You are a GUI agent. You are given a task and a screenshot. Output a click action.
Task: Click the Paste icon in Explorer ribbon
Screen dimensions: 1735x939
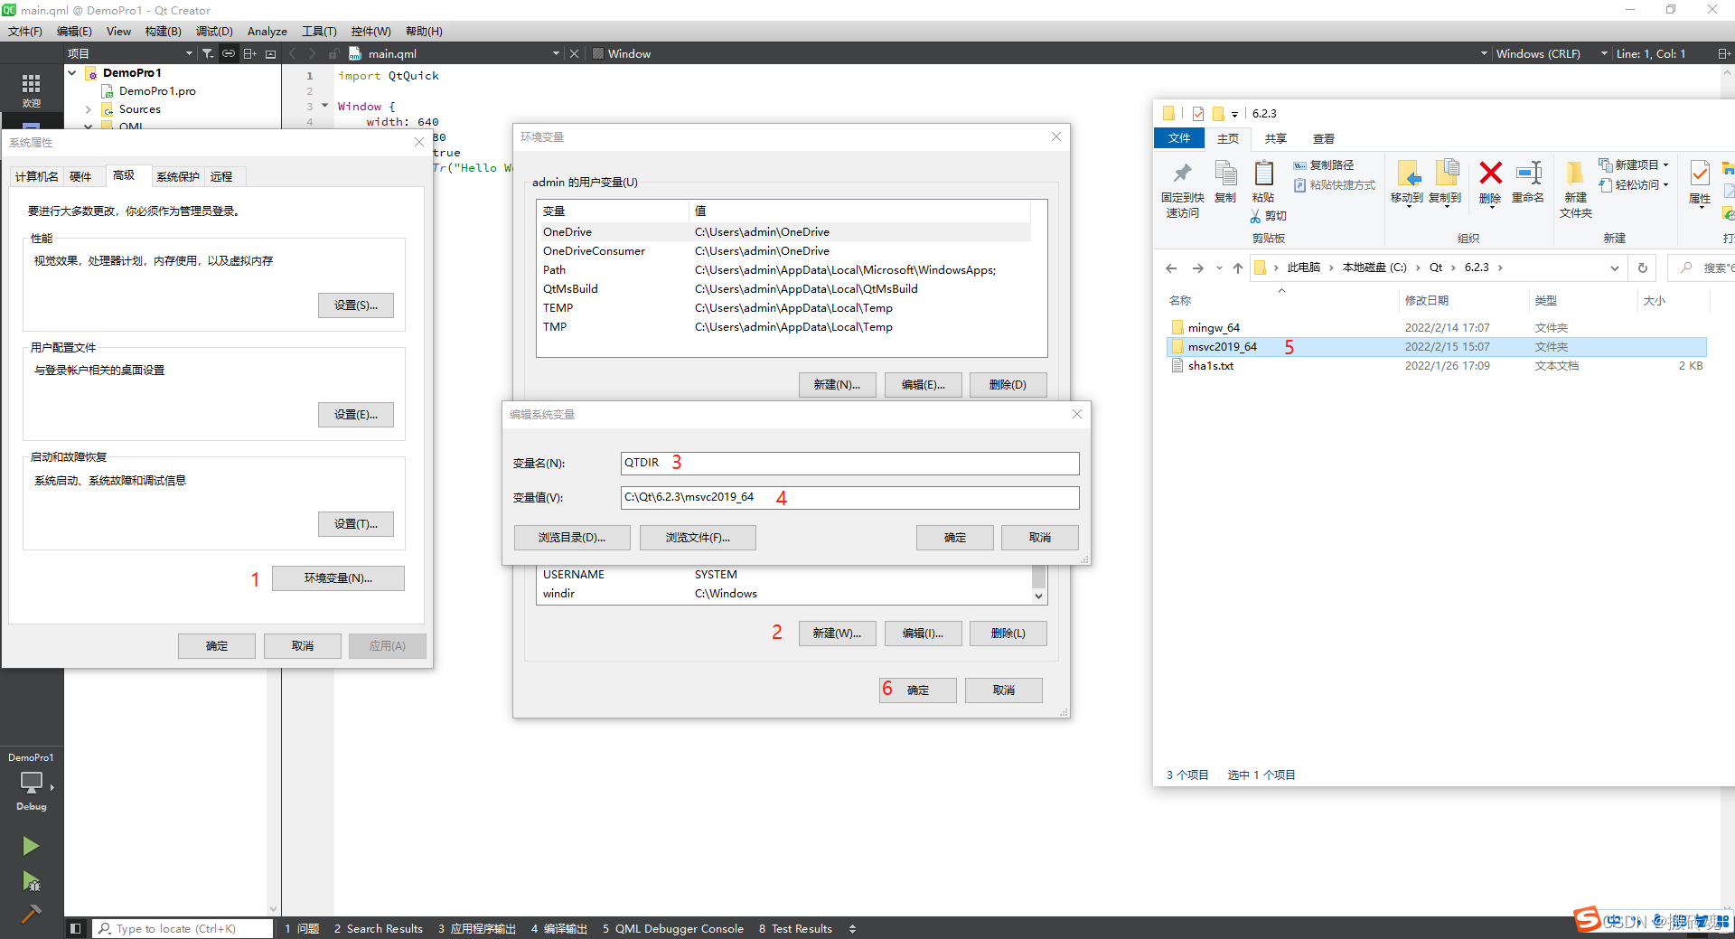click(1263, 174)
